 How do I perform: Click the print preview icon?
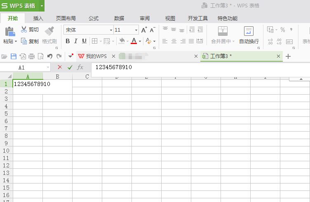click(x=40, y=56)
